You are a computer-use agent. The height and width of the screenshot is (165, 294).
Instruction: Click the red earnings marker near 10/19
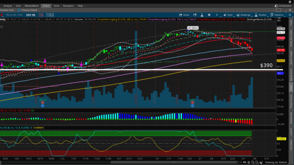tap(42, 102)
